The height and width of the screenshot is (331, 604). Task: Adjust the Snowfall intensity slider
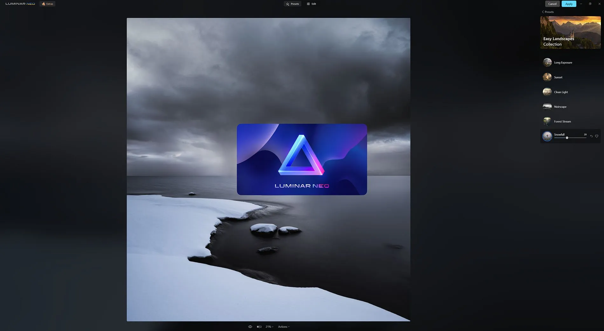pyautogui.click(x=567, y=138)
